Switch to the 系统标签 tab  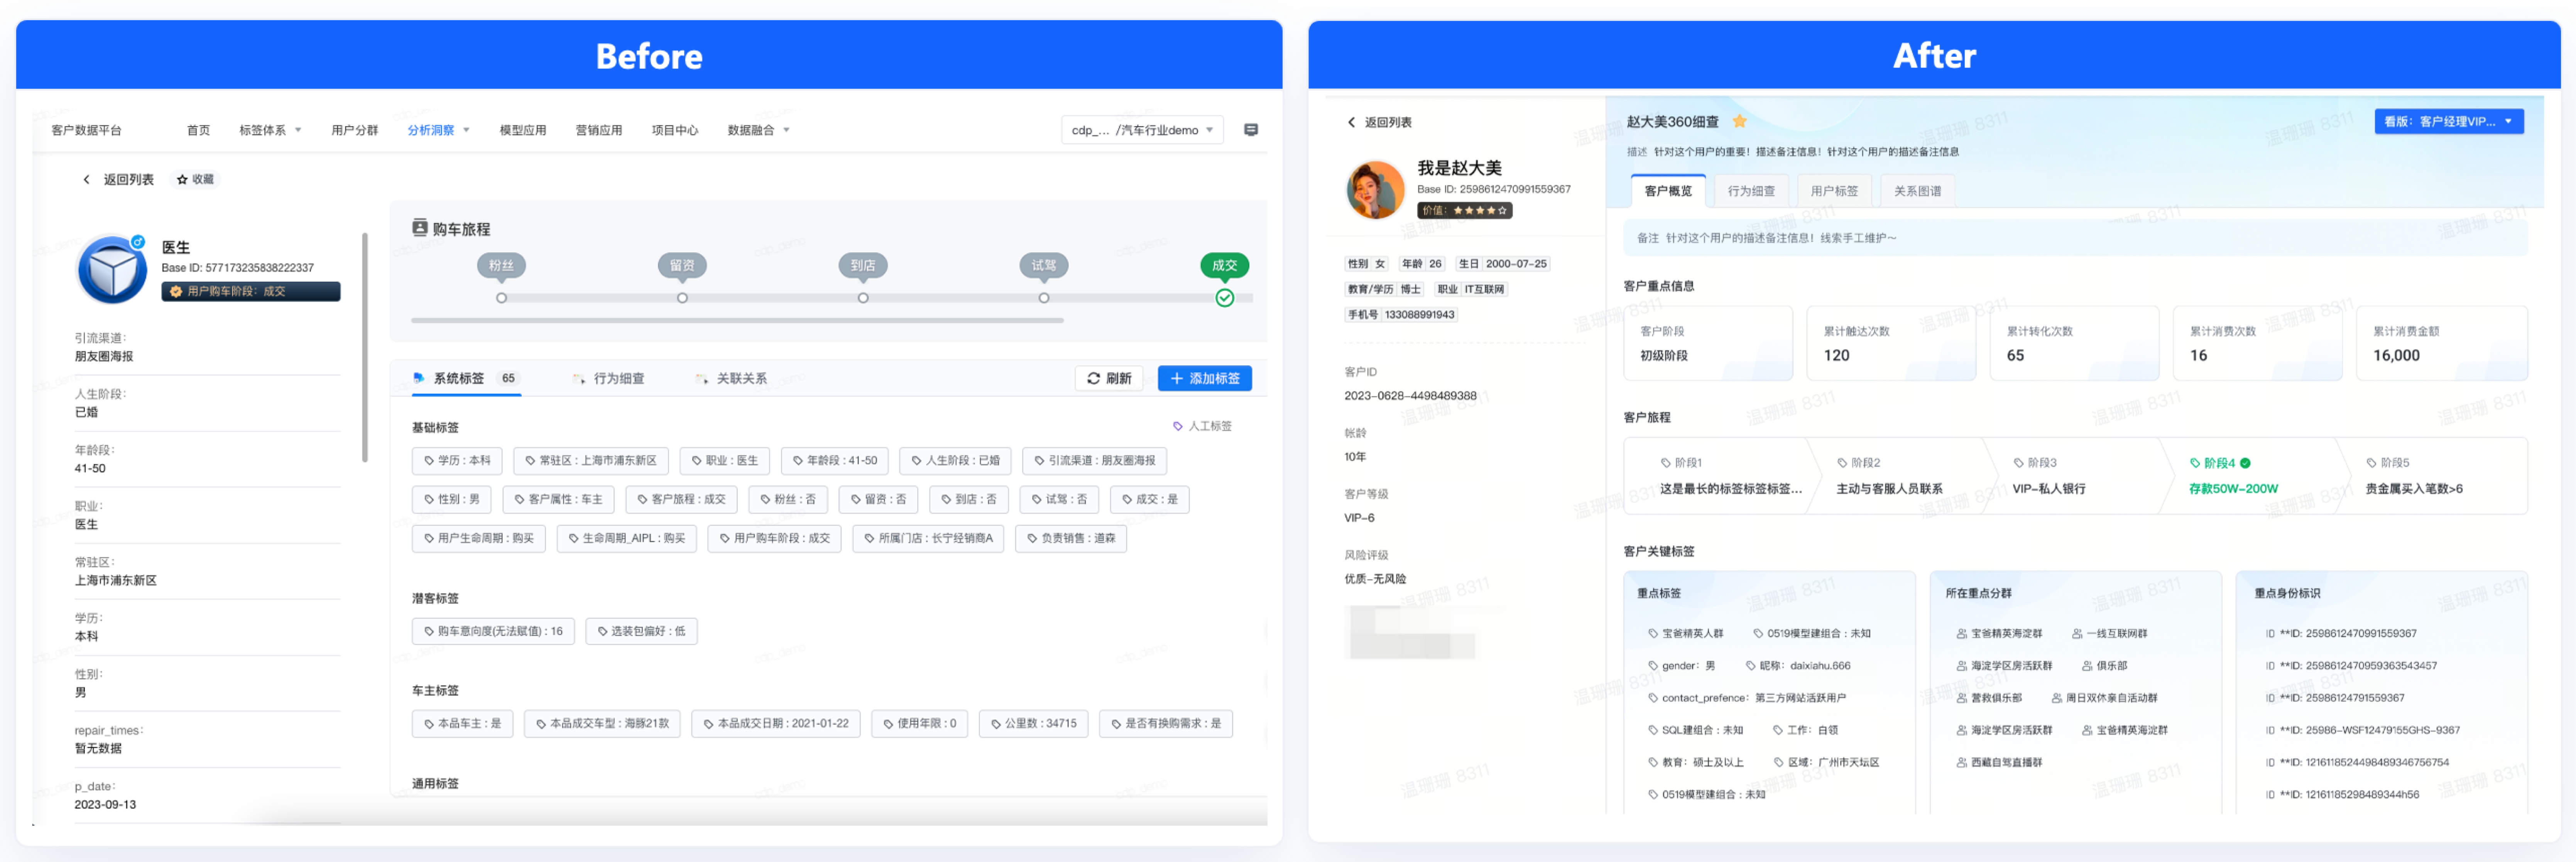click(467, 378)
